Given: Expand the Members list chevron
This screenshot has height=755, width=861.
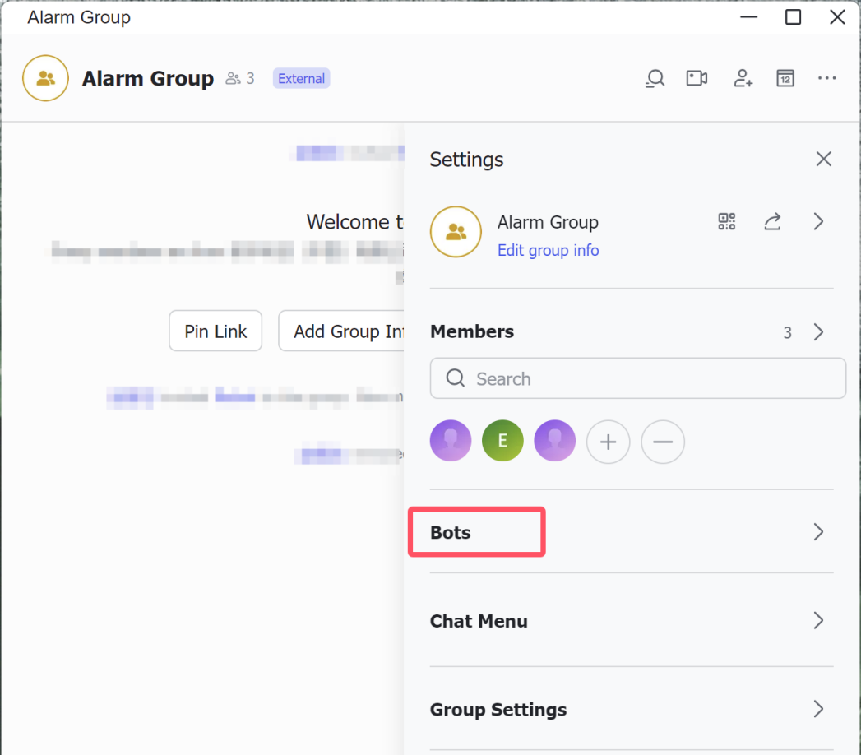Looking at the screenshot, I should click(818, 332).
